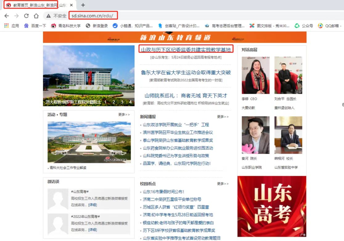
Task: Open sub-link 教育部教育考试院致2022全国高考考生的一封信
Action: [x=186, y=80]
